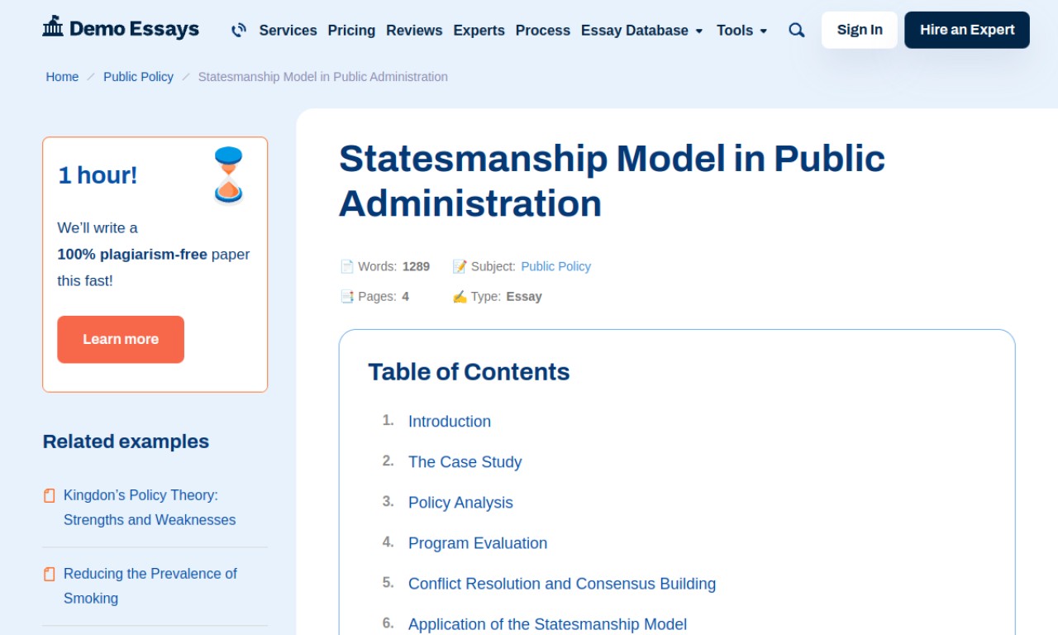Click the '1 hour!' promo heading
Viewport: 1058px width, 635px height.
[x=98, y=175]
